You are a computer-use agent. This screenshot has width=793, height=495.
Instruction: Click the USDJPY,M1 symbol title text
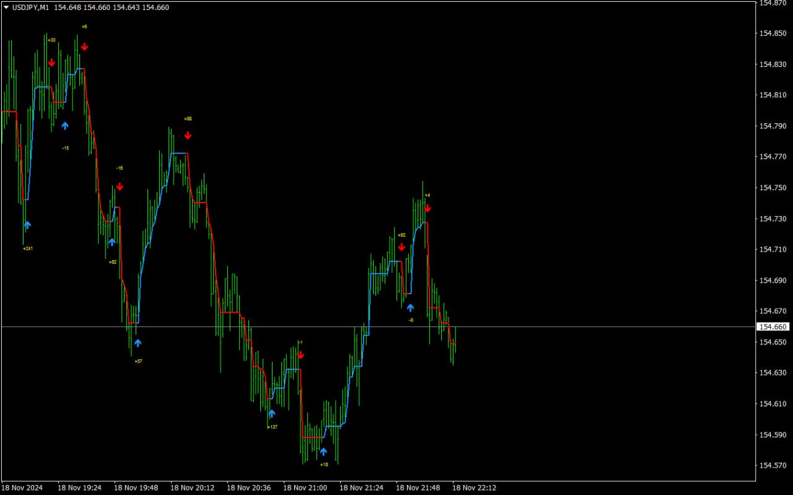[30, 7]
